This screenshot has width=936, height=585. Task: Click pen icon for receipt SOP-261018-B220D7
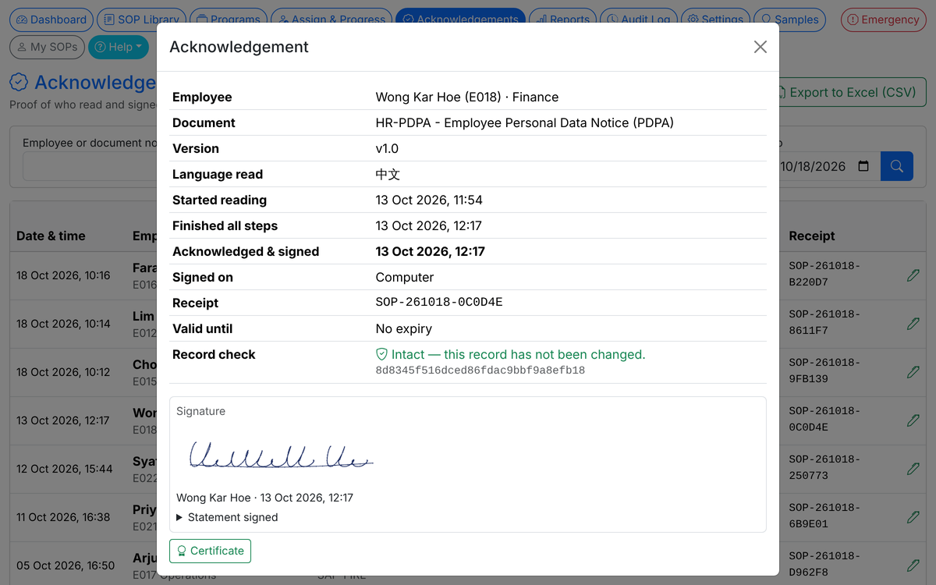(913, 275)
